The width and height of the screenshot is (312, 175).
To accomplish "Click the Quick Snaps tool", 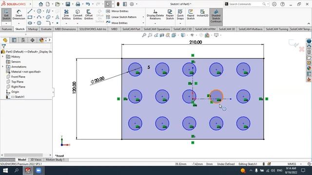I will (x=180, y=15).
